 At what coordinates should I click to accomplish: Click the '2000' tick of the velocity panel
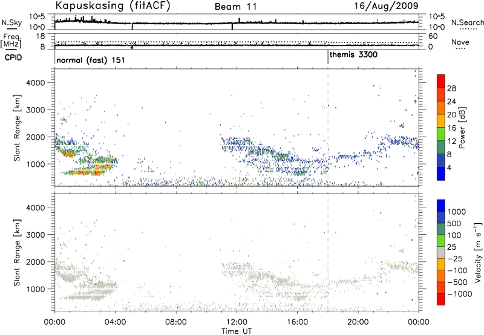point(36,262)
